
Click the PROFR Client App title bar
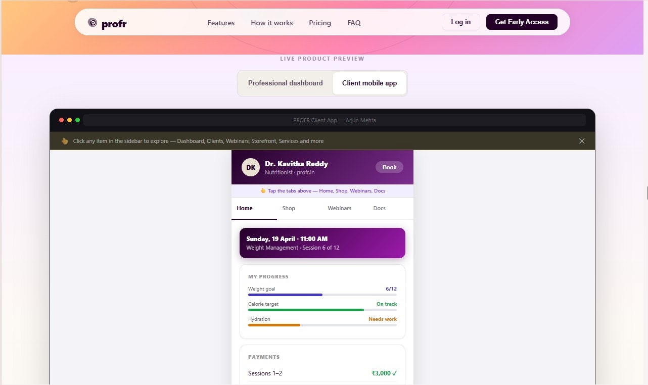335,120
